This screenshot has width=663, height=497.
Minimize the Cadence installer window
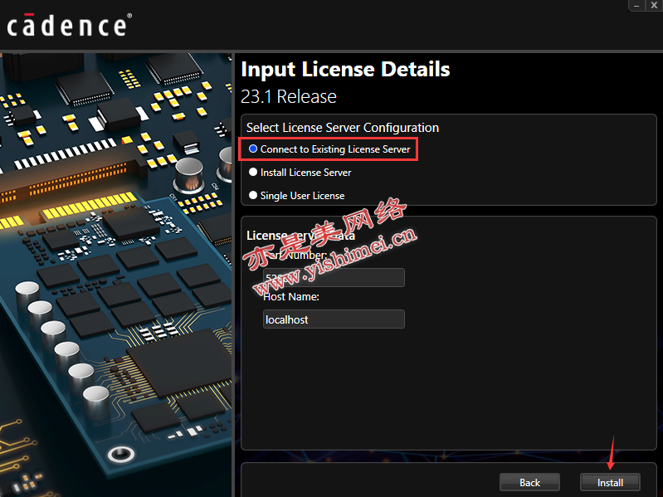pos(636,5)
